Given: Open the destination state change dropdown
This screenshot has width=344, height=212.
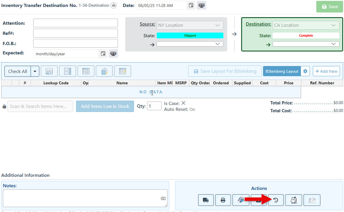Looking at the screenshot, I should (x=306, y=44).
